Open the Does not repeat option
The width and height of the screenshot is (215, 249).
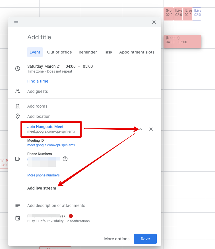(x=59, y=71)
